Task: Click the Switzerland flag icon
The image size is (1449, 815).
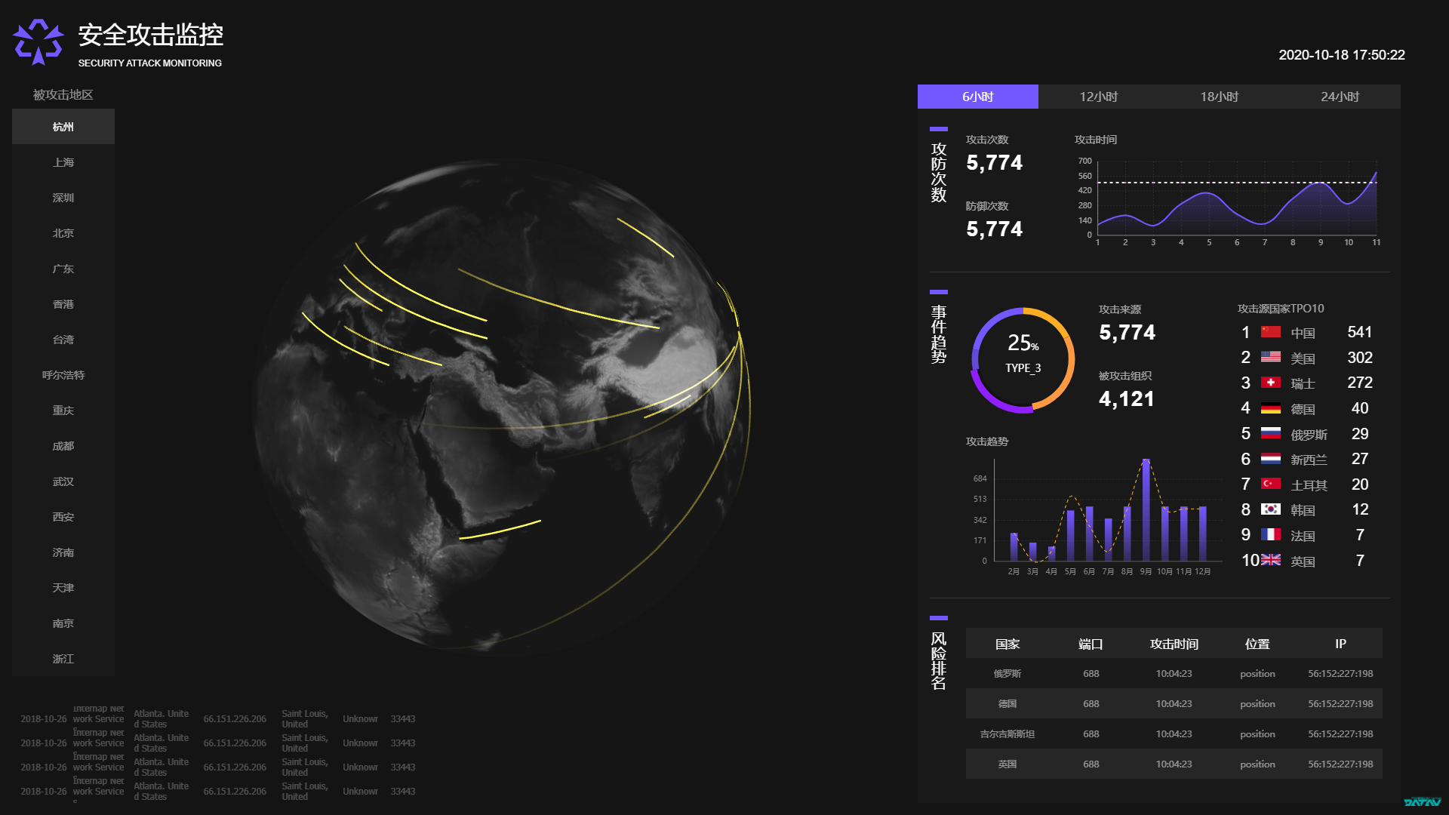Action: (x=1271, y=383)
